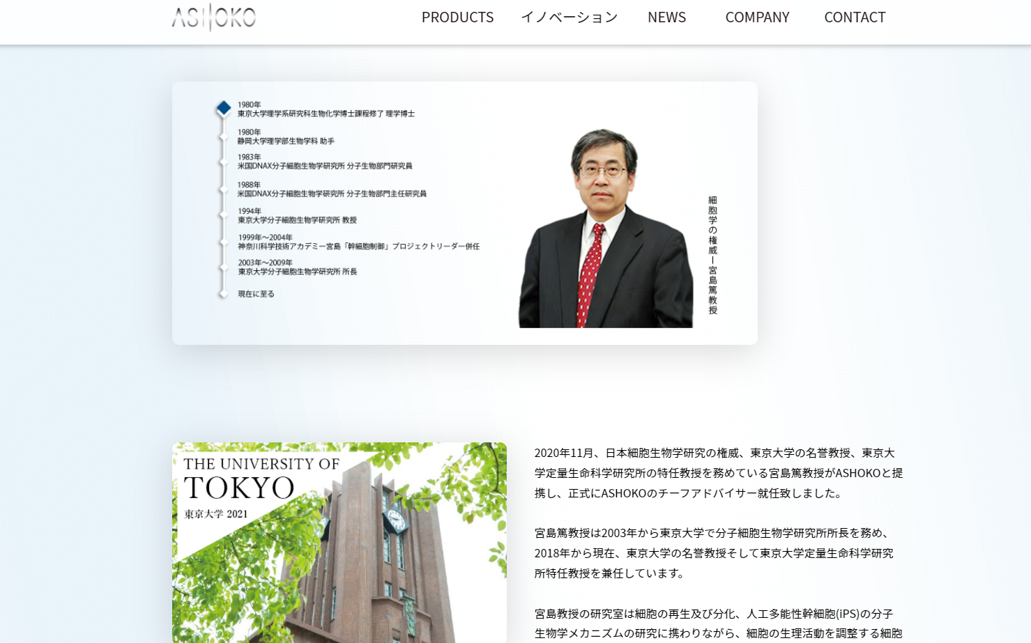
Task: Select the 1994年 東京大学 教授 entry
Action: point(297,216)
